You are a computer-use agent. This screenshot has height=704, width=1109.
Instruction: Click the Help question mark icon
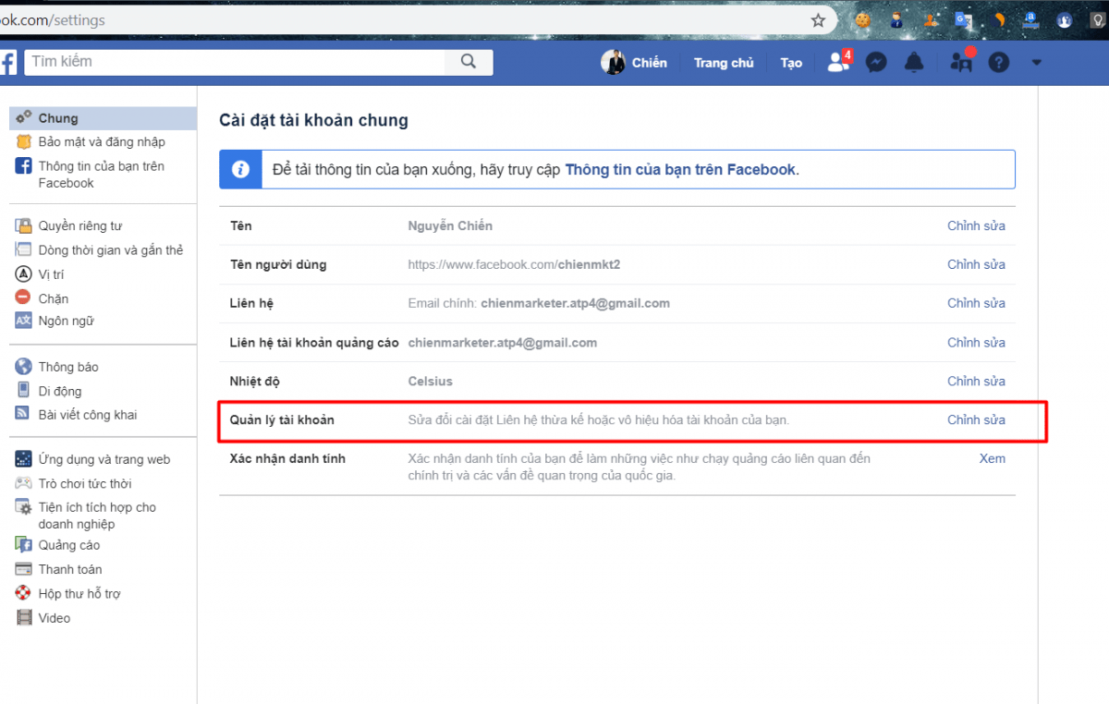(x=999, y=63)
